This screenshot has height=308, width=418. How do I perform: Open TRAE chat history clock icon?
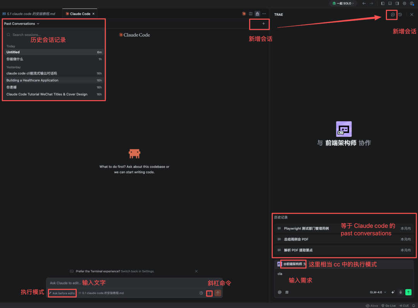(x=400, y=15)
